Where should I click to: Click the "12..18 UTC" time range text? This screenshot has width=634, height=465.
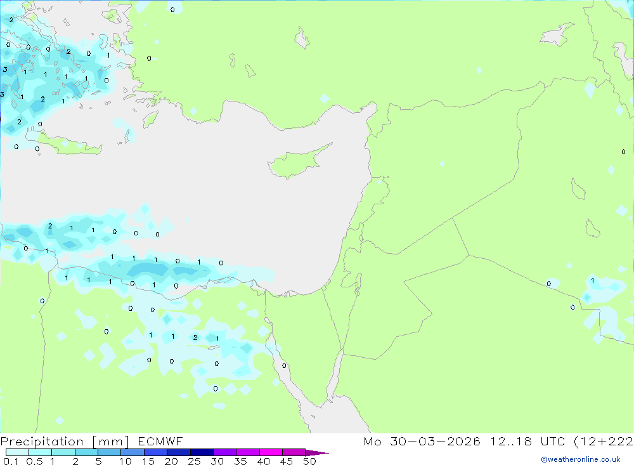click(x=527, y=441)
